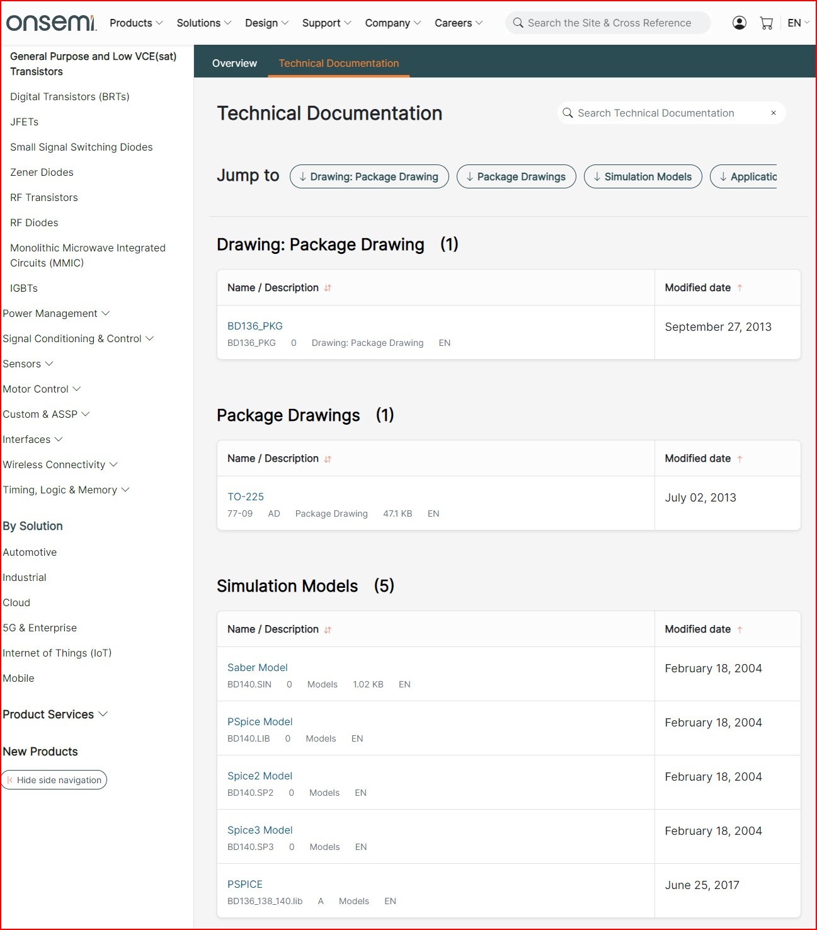The image size is (817, 930).
Task: Focus the Search Technical Documentation field
Action: click(671, 113)
